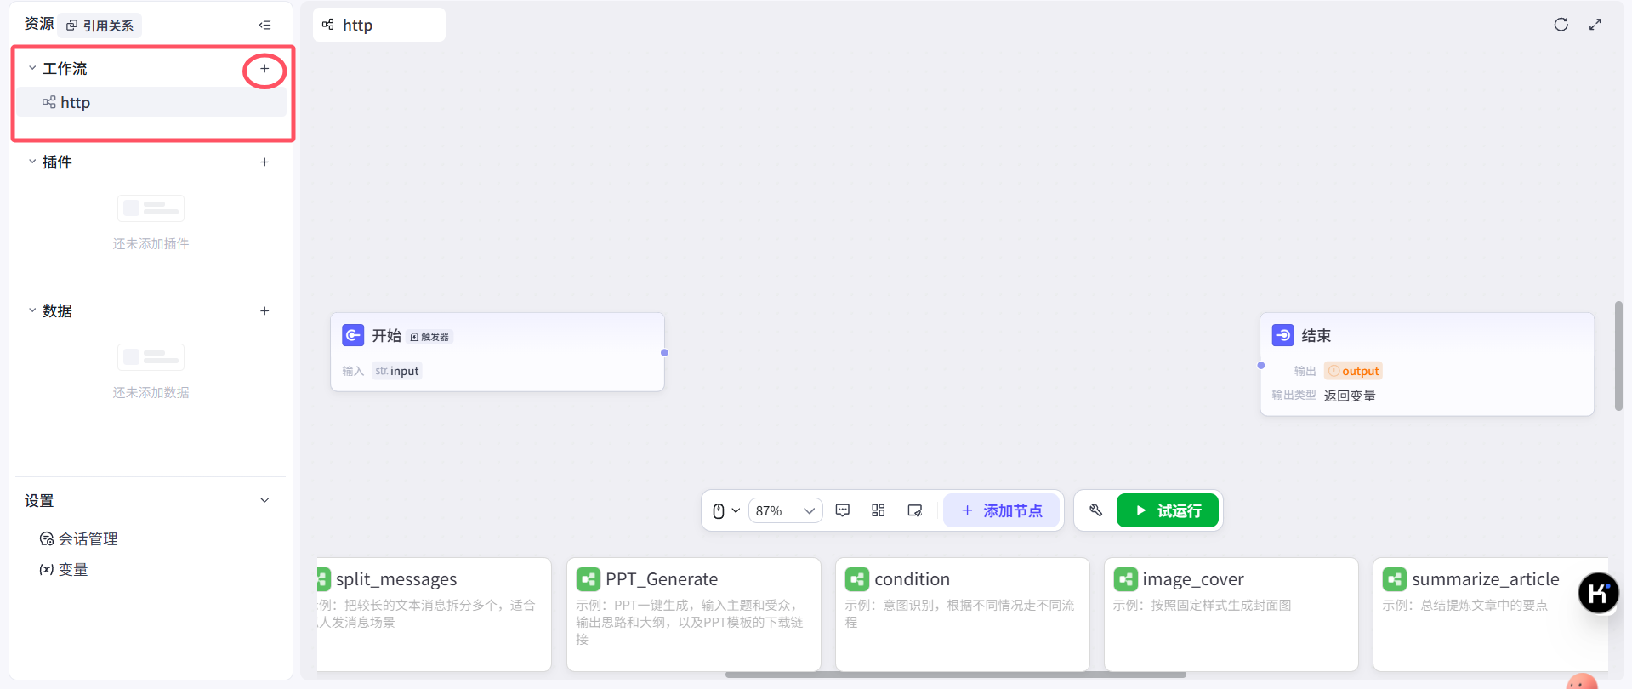Click the plus icon to add a workflow
The width and height of the screenshot is (1632, 689).
pos(264,69)
